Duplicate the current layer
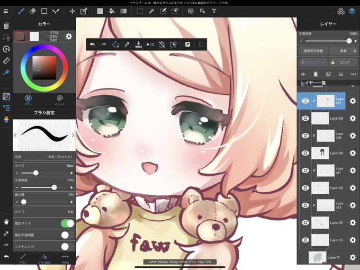This screenshot has height=270, width=360. click(328, 74)
